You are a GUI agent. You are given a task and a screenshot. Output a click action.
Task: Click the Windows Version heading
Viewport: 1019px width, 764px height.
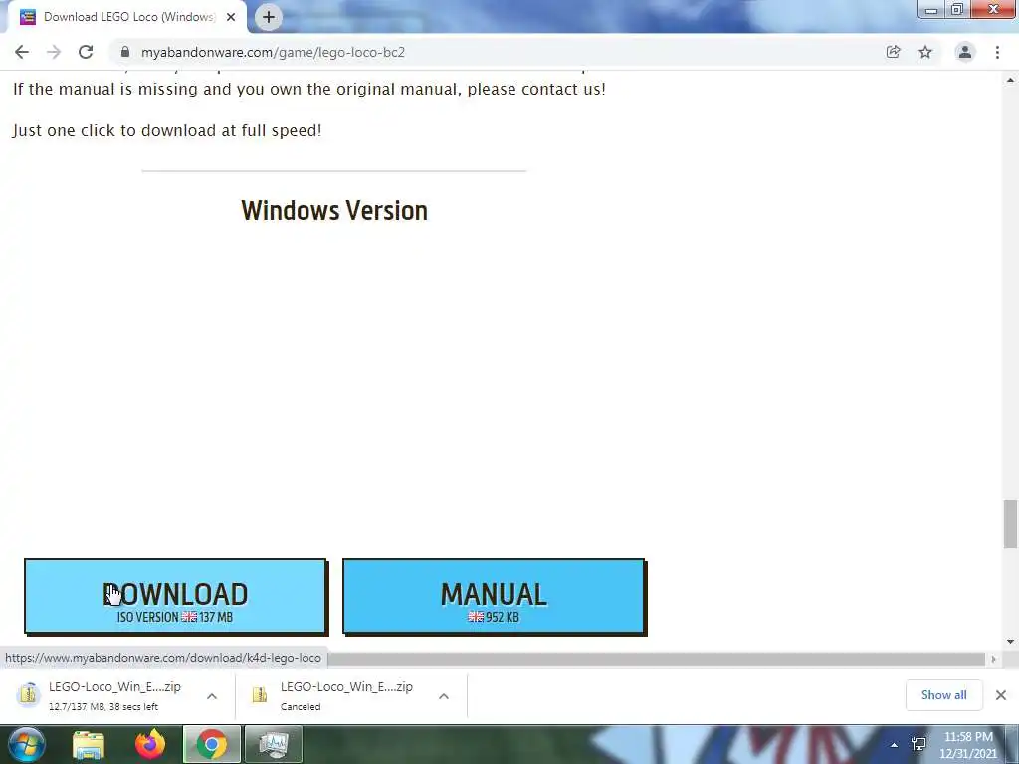(x=334, y=211)
